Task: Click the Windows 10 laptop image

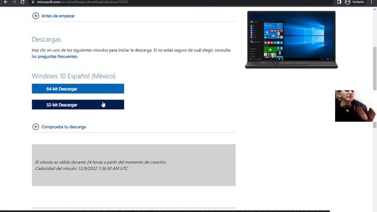Action: (291, 39)
